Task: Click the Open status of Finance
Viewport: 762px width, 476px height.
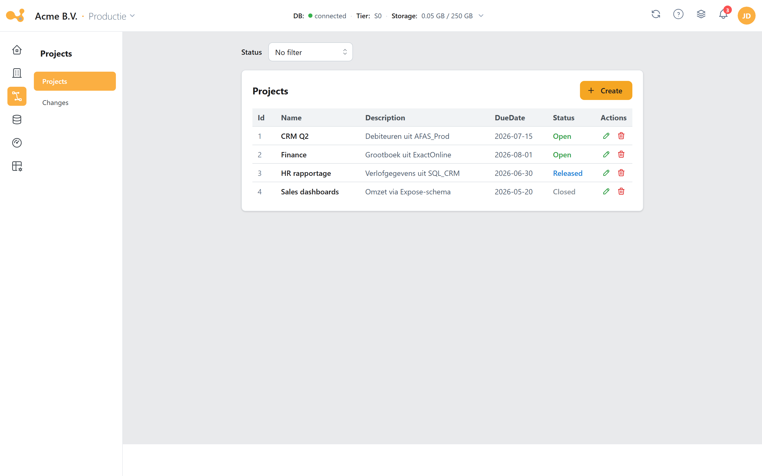Action: [562, 155]
